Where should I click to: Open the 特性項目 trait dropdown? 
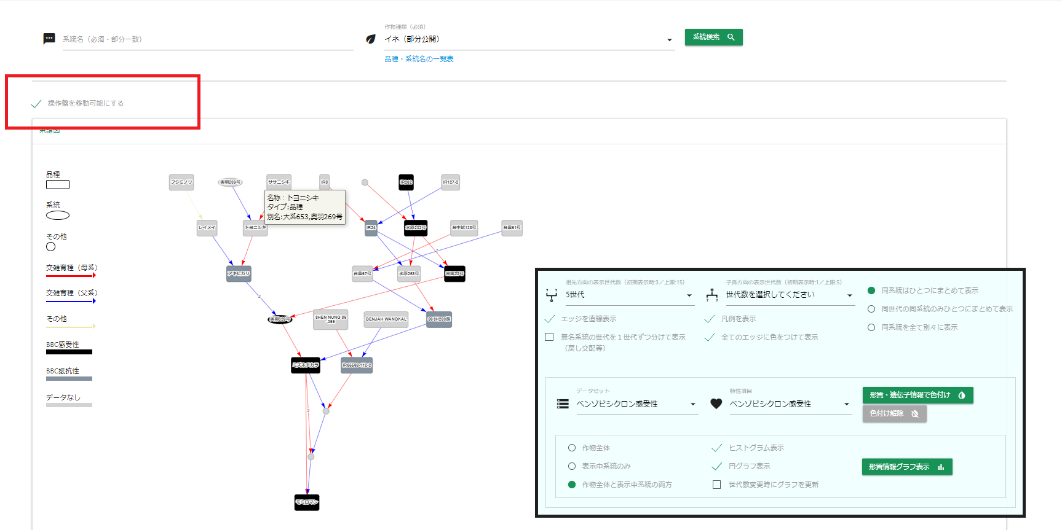790,404
